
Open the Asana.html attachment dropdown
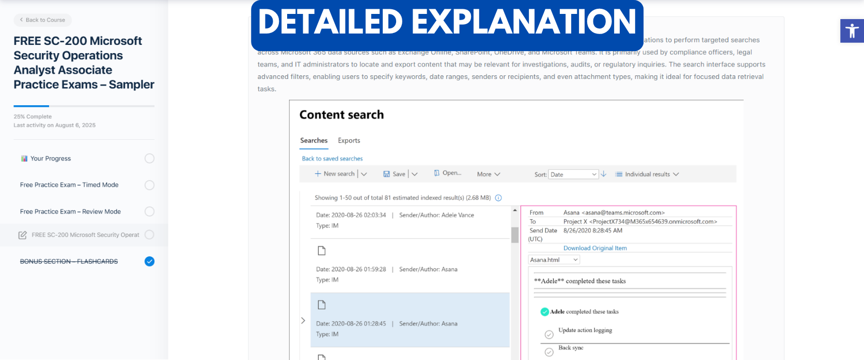coord(554,260)
